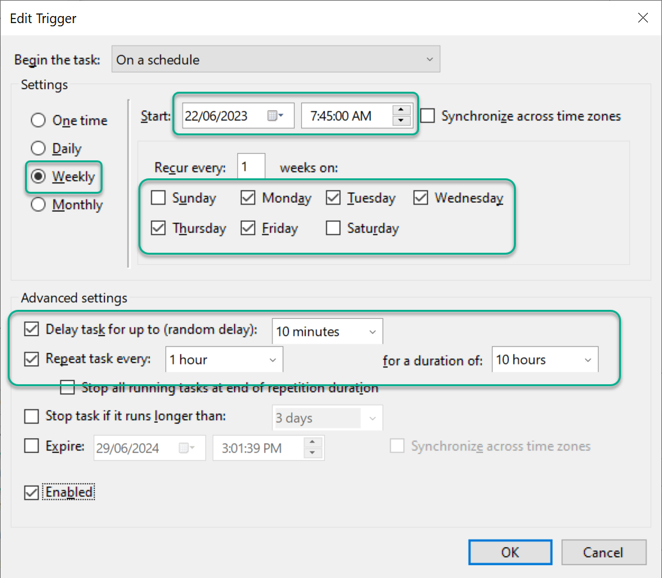Screen dimensions: 662x578
Task: Select the Daily schedule option
Action: (x=38, y=148)
